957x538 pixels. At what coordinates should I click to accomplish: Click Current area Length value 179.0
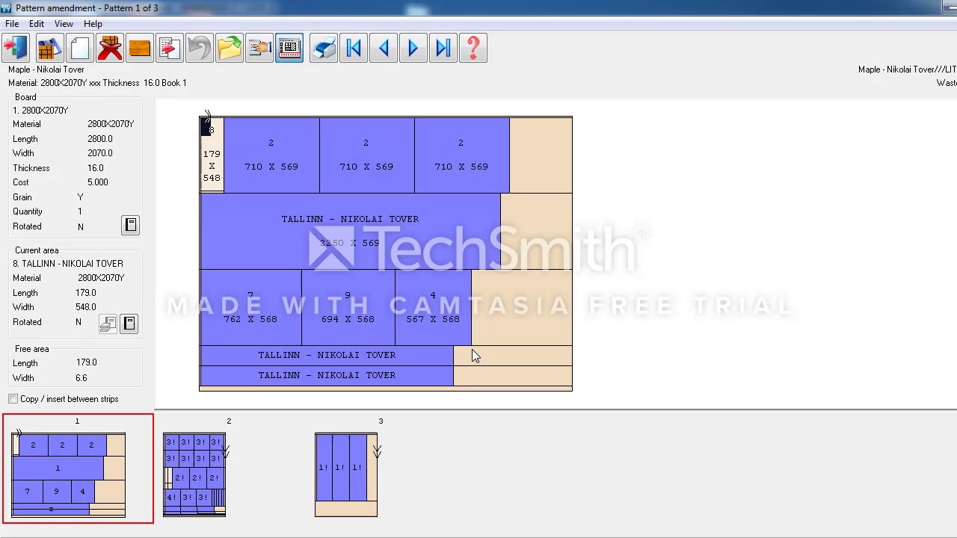click(x=86, y=293)
